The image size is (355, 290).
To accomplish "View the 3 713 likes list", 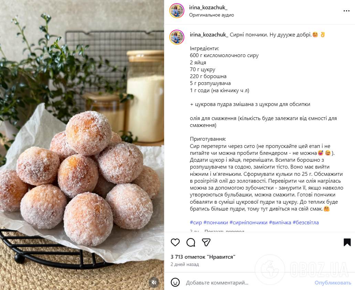I will [x=203, y=257].
